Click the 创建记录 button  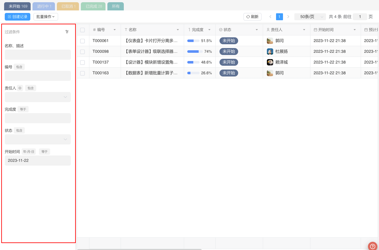pos(17,17)
